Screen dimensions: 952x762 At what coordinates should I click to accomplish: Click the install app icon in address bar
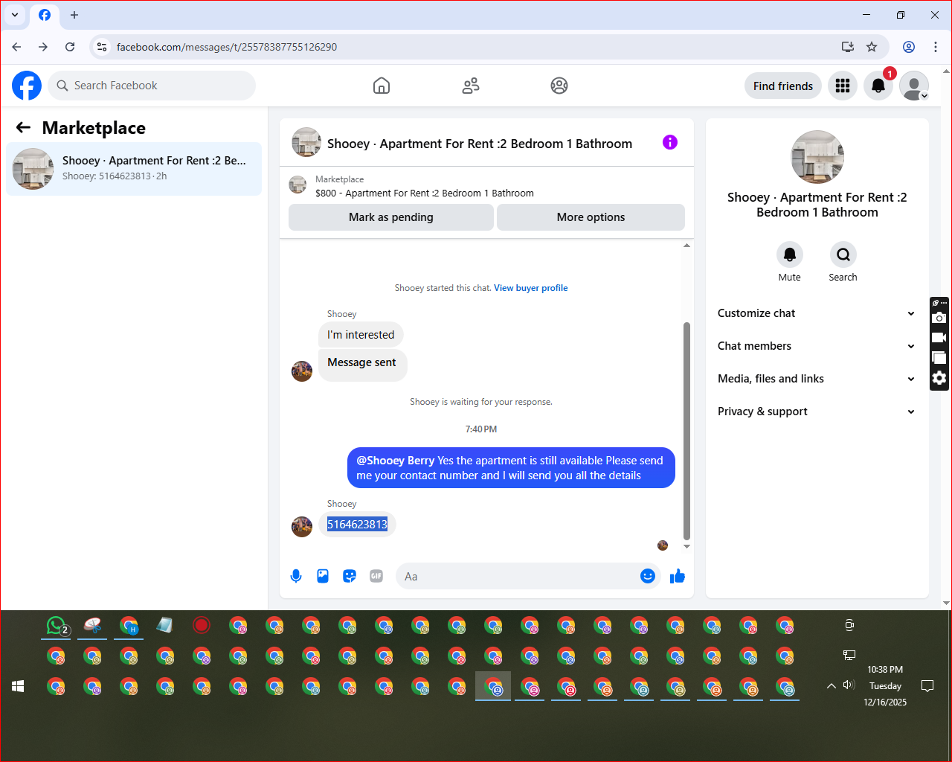point(848,47)
